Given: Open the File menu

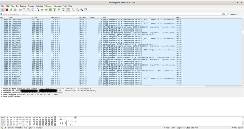Looking at the screenshot, I should point(3,6).
